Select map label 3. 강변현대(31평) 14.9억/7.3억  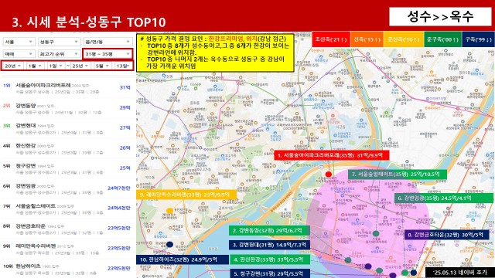pos(269,245)
